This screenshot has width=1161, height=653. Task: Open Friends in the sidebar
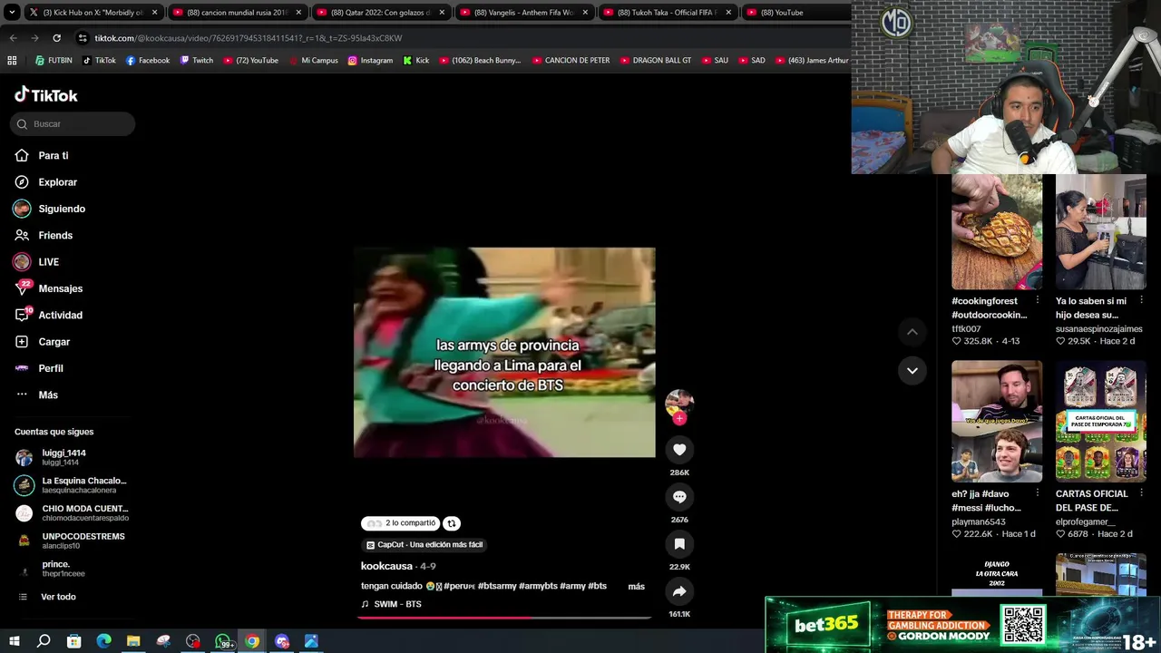coord(44,235)
